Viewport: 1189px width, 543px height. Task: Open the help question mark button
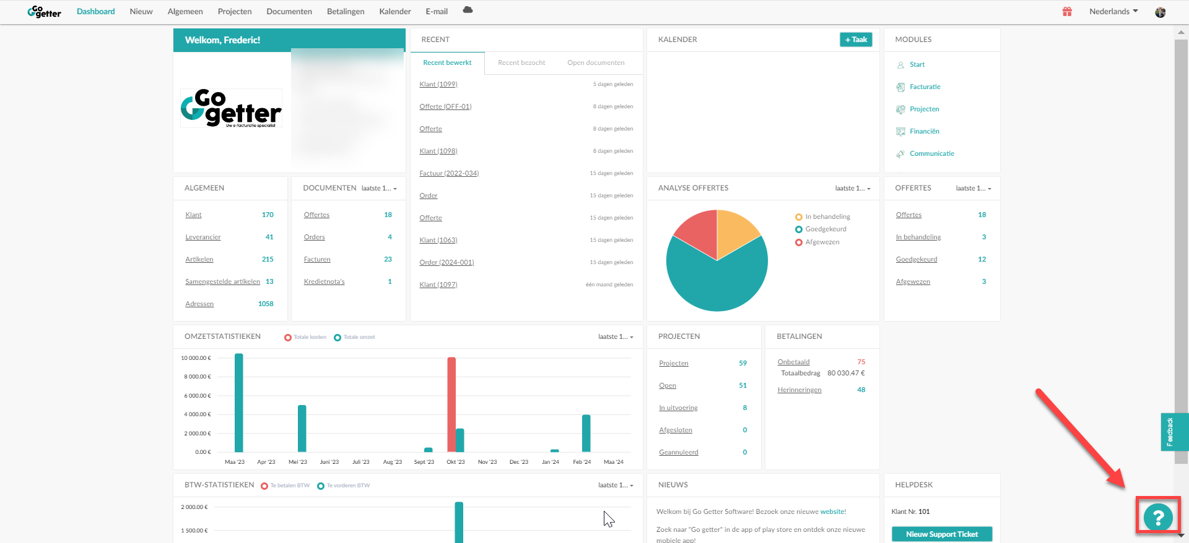point(1158,516)
